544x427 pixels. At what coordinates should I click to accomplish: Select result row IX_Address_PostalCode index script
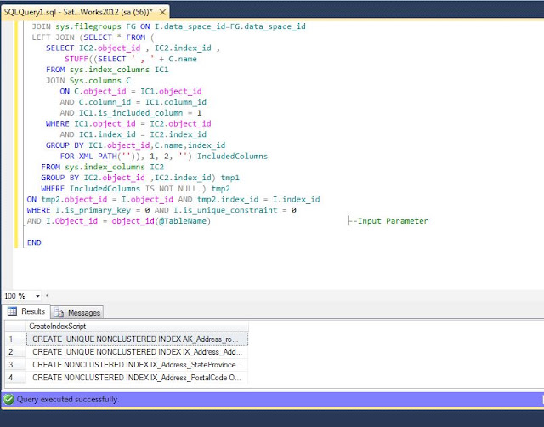(x=138, y=378)
